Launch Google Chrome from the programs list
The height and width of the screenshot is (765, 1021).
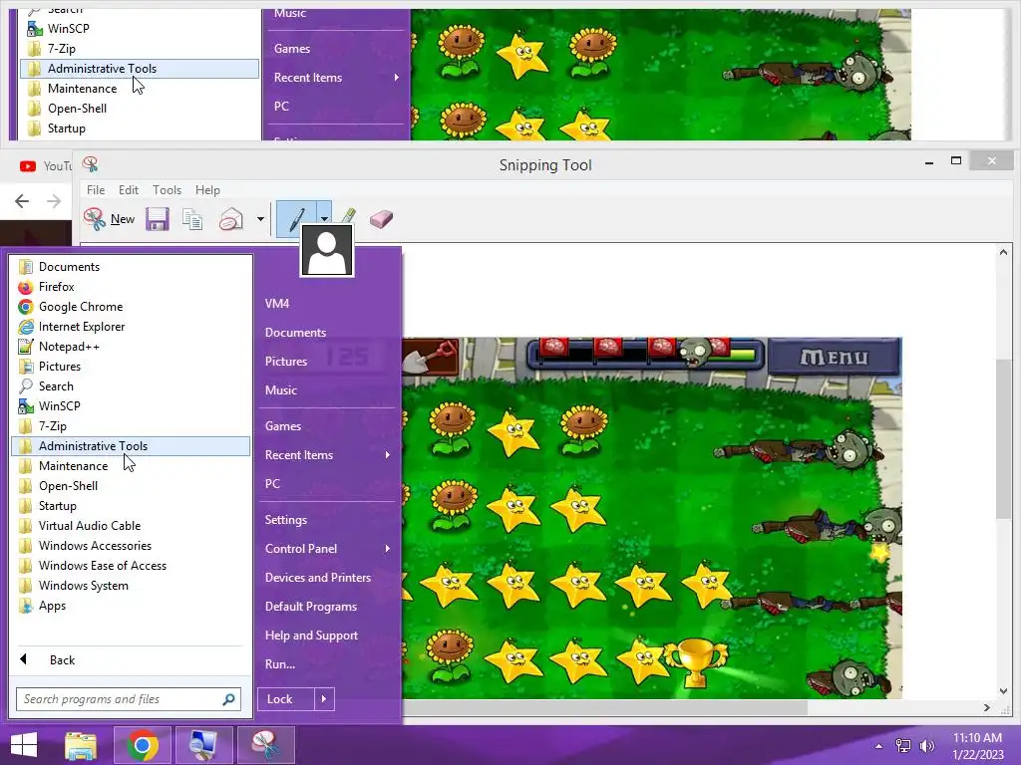tap(131, 307)
